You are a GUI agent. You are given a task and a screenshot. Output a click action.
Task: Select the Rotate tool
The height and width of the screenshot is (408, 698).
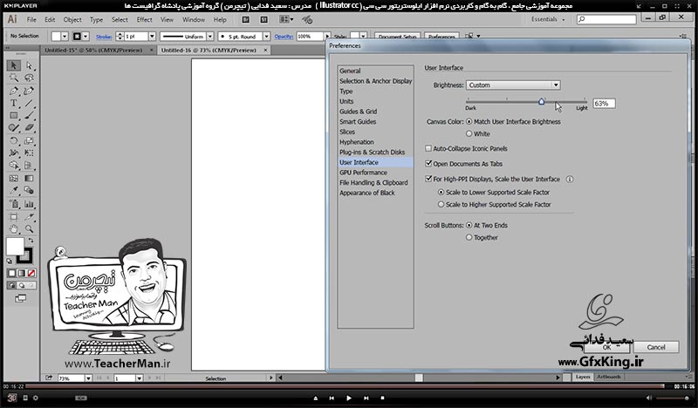point(14,140)
